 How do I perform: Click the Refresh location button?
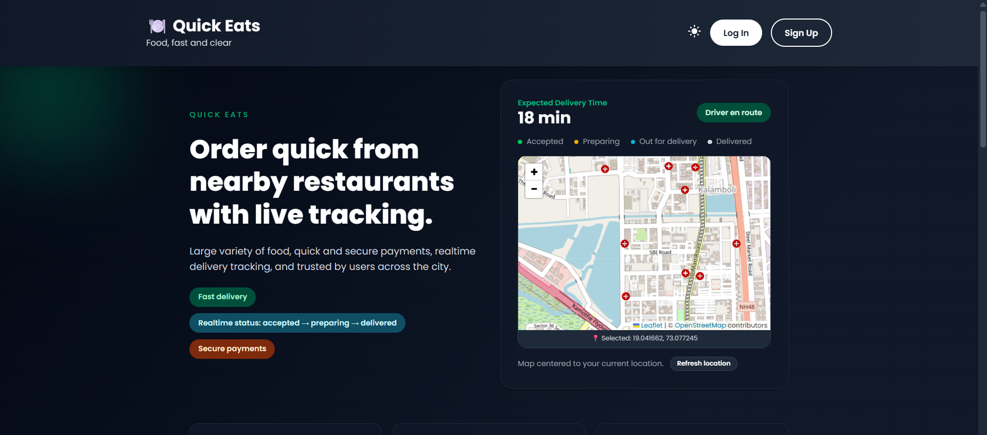coord(703,364)
